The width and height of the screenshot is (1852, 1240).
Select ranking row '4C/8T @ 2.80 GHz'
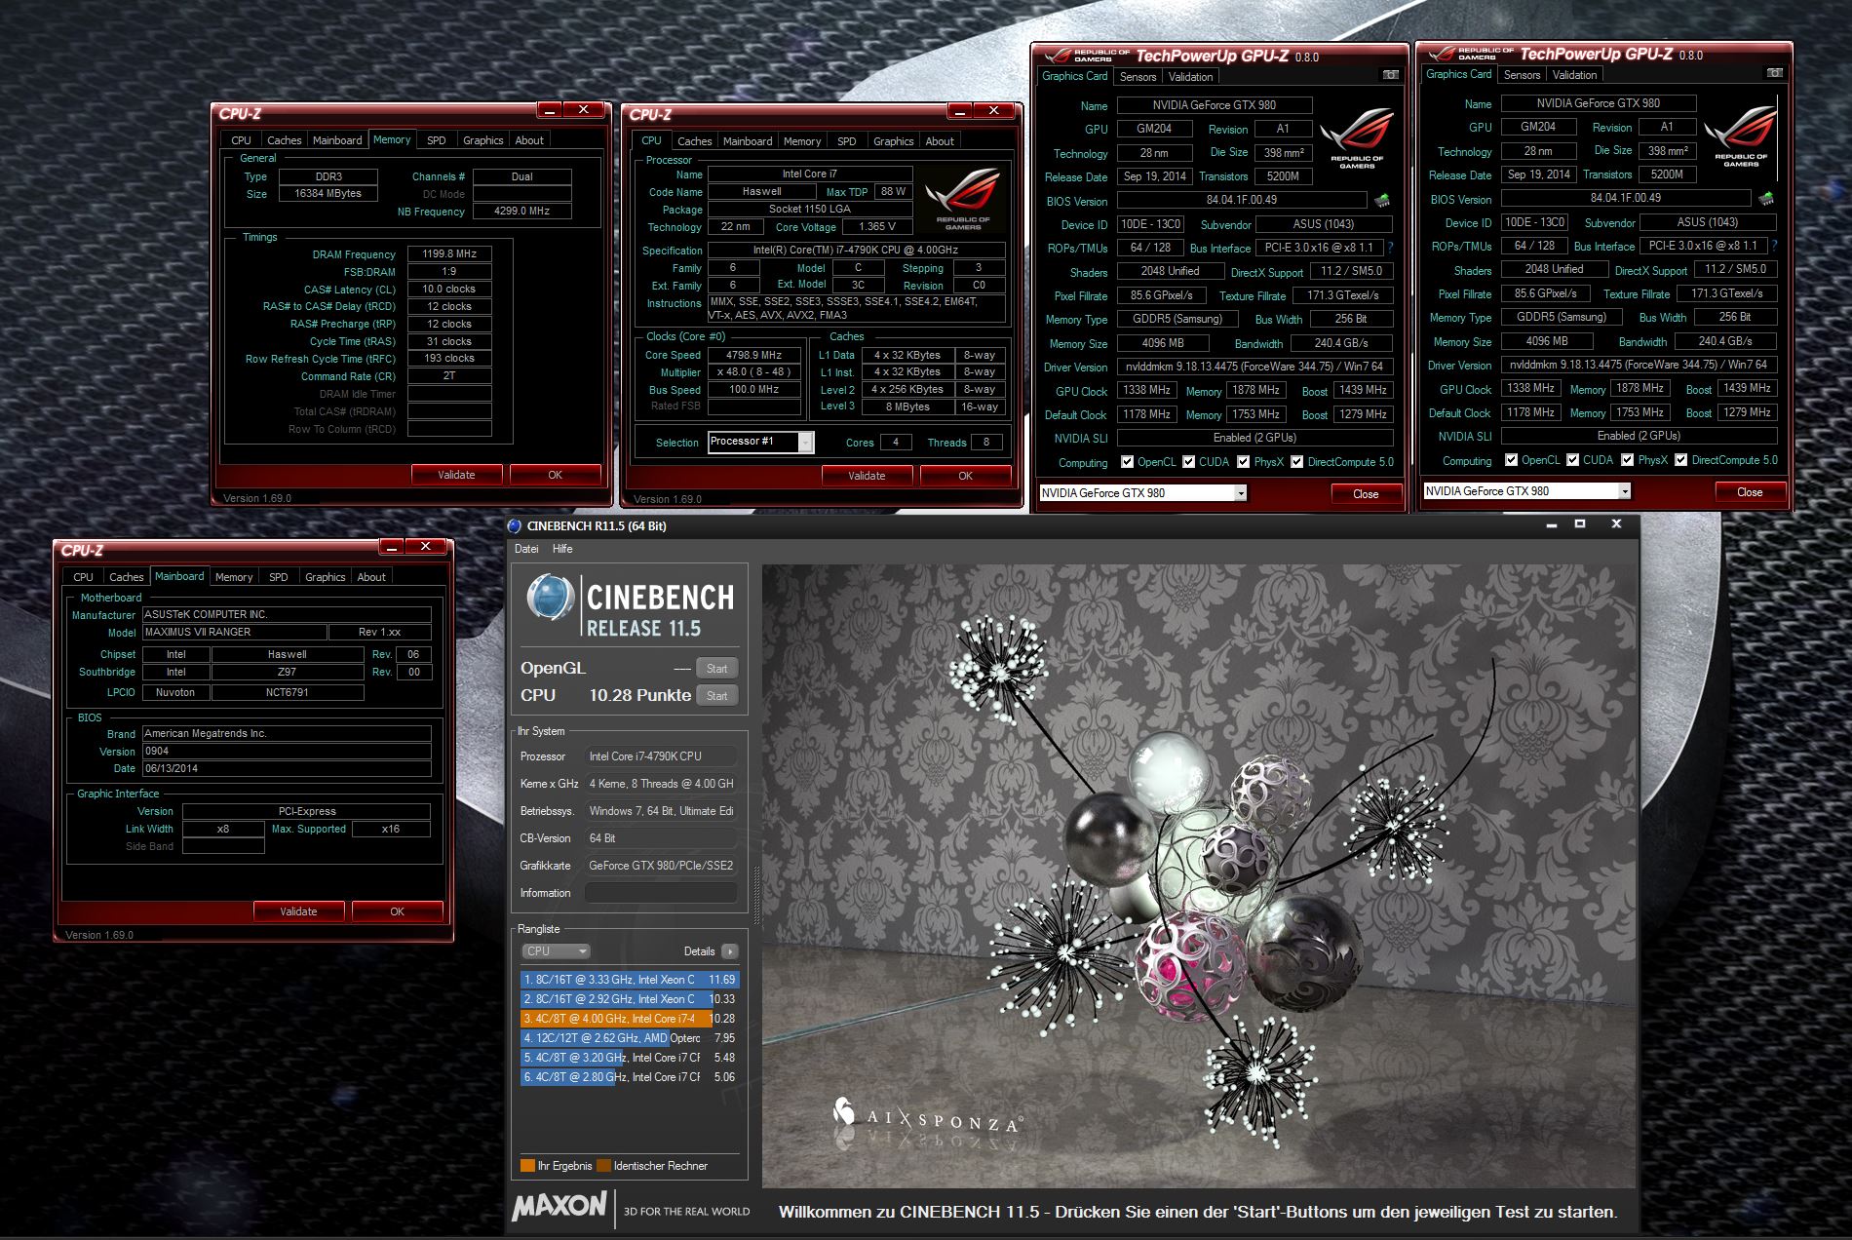(x=630, y=1077)
